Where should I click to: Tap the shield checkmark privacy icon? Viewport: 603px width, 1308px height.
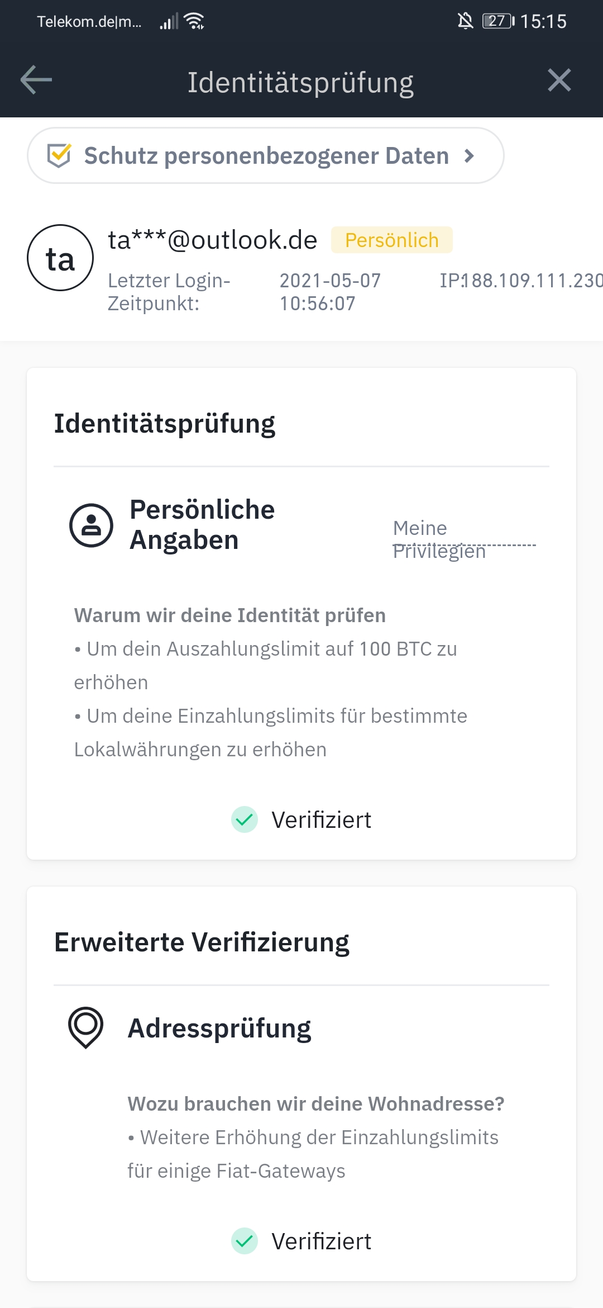click(x=59, y=155)
